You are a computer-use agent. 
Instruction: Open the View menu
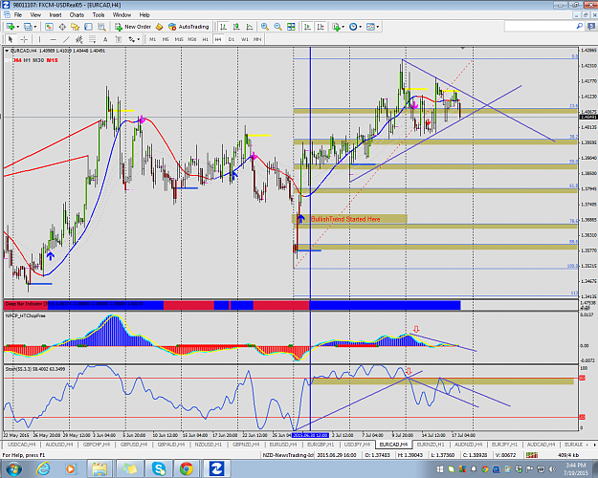pos(35,15)
